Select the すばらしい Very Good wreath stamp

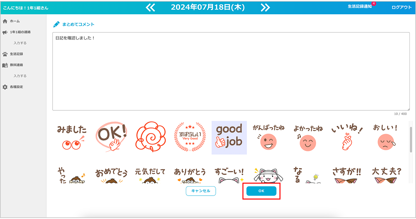pyautogui.click(x=190, y=138)
